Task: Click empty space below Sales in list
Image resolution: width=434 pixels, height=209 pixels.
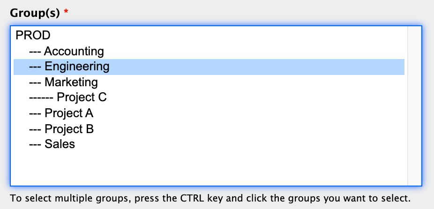Action: pos(209,168)
